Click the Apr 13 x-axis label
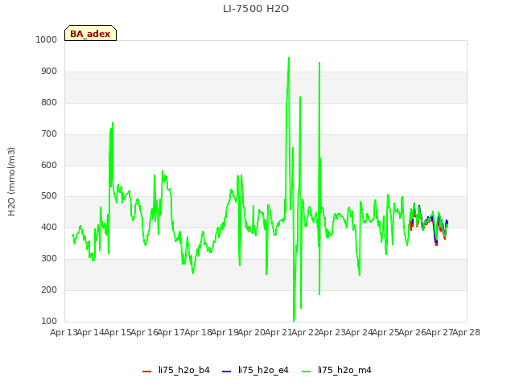Screen dimensions: 515x386 tap(64, 332)
